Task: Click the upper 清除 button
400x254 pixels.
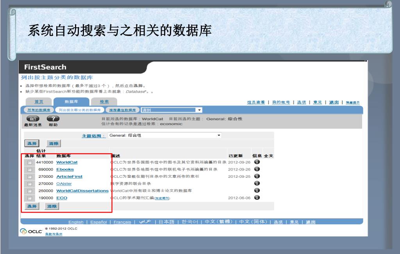Action: (x=54, y=143)
